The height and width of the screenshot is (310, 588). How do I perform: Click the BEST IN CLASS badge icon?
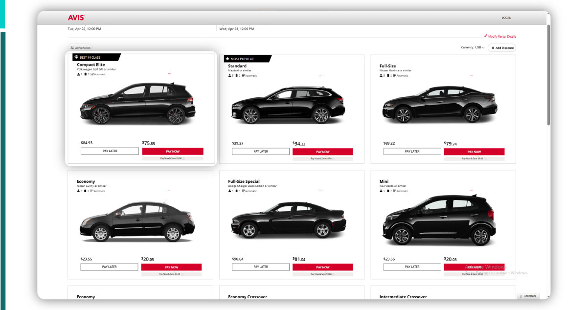[x=77, y=57]
